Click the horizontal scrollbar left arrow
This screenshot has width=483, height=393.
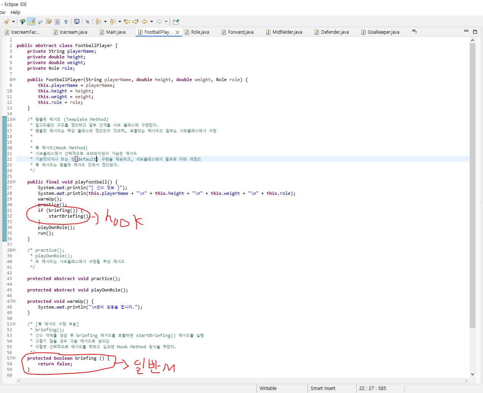click(x=19, y=380)
